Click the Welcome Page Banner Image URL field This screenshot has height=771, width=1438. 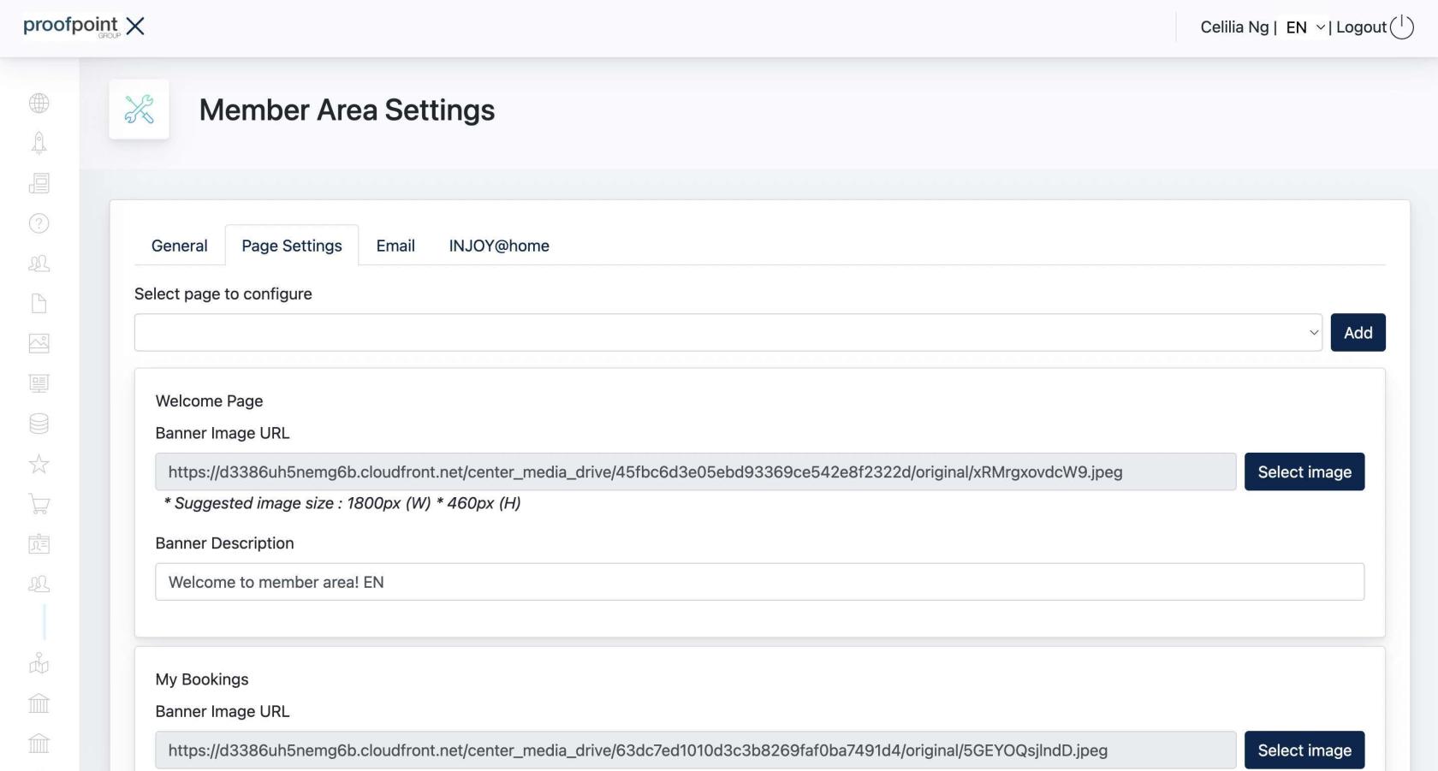[x=696, y=471]
